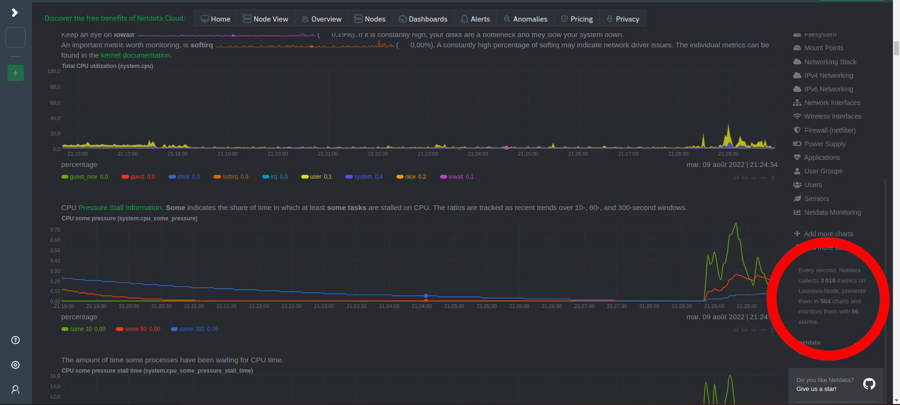Open the help question-mark icon
900x405 pixels.
pyautogui.click(x=15, y=340)
